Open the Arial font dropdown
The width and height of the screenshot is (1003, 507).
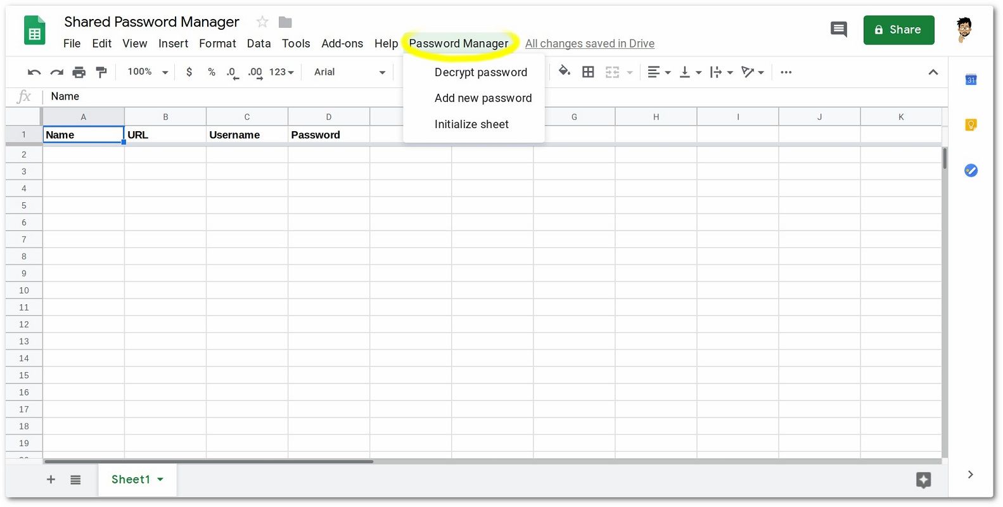pos(350,72)
